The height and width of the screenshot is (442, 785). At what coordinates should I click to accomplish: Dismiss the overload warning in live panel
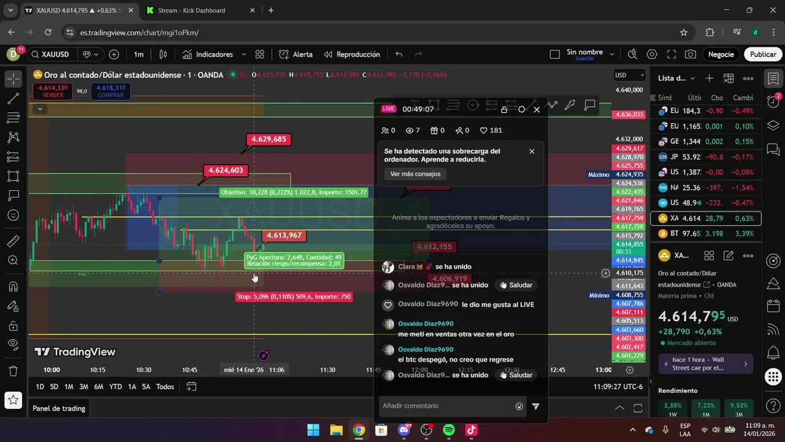click(x=532, y=151)
